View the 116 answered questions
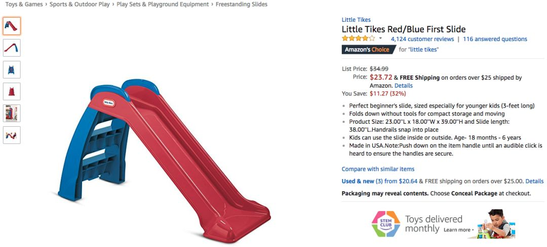547x247 pixels. point(495,39)
